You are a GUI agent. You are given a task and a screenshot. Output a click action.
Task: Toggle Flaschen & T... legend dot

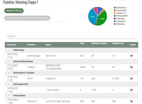(x=115, y=13)
